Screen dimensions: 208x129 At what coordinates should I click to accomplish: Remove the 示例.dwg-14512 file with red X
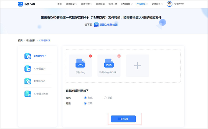[x=119, y=56]
